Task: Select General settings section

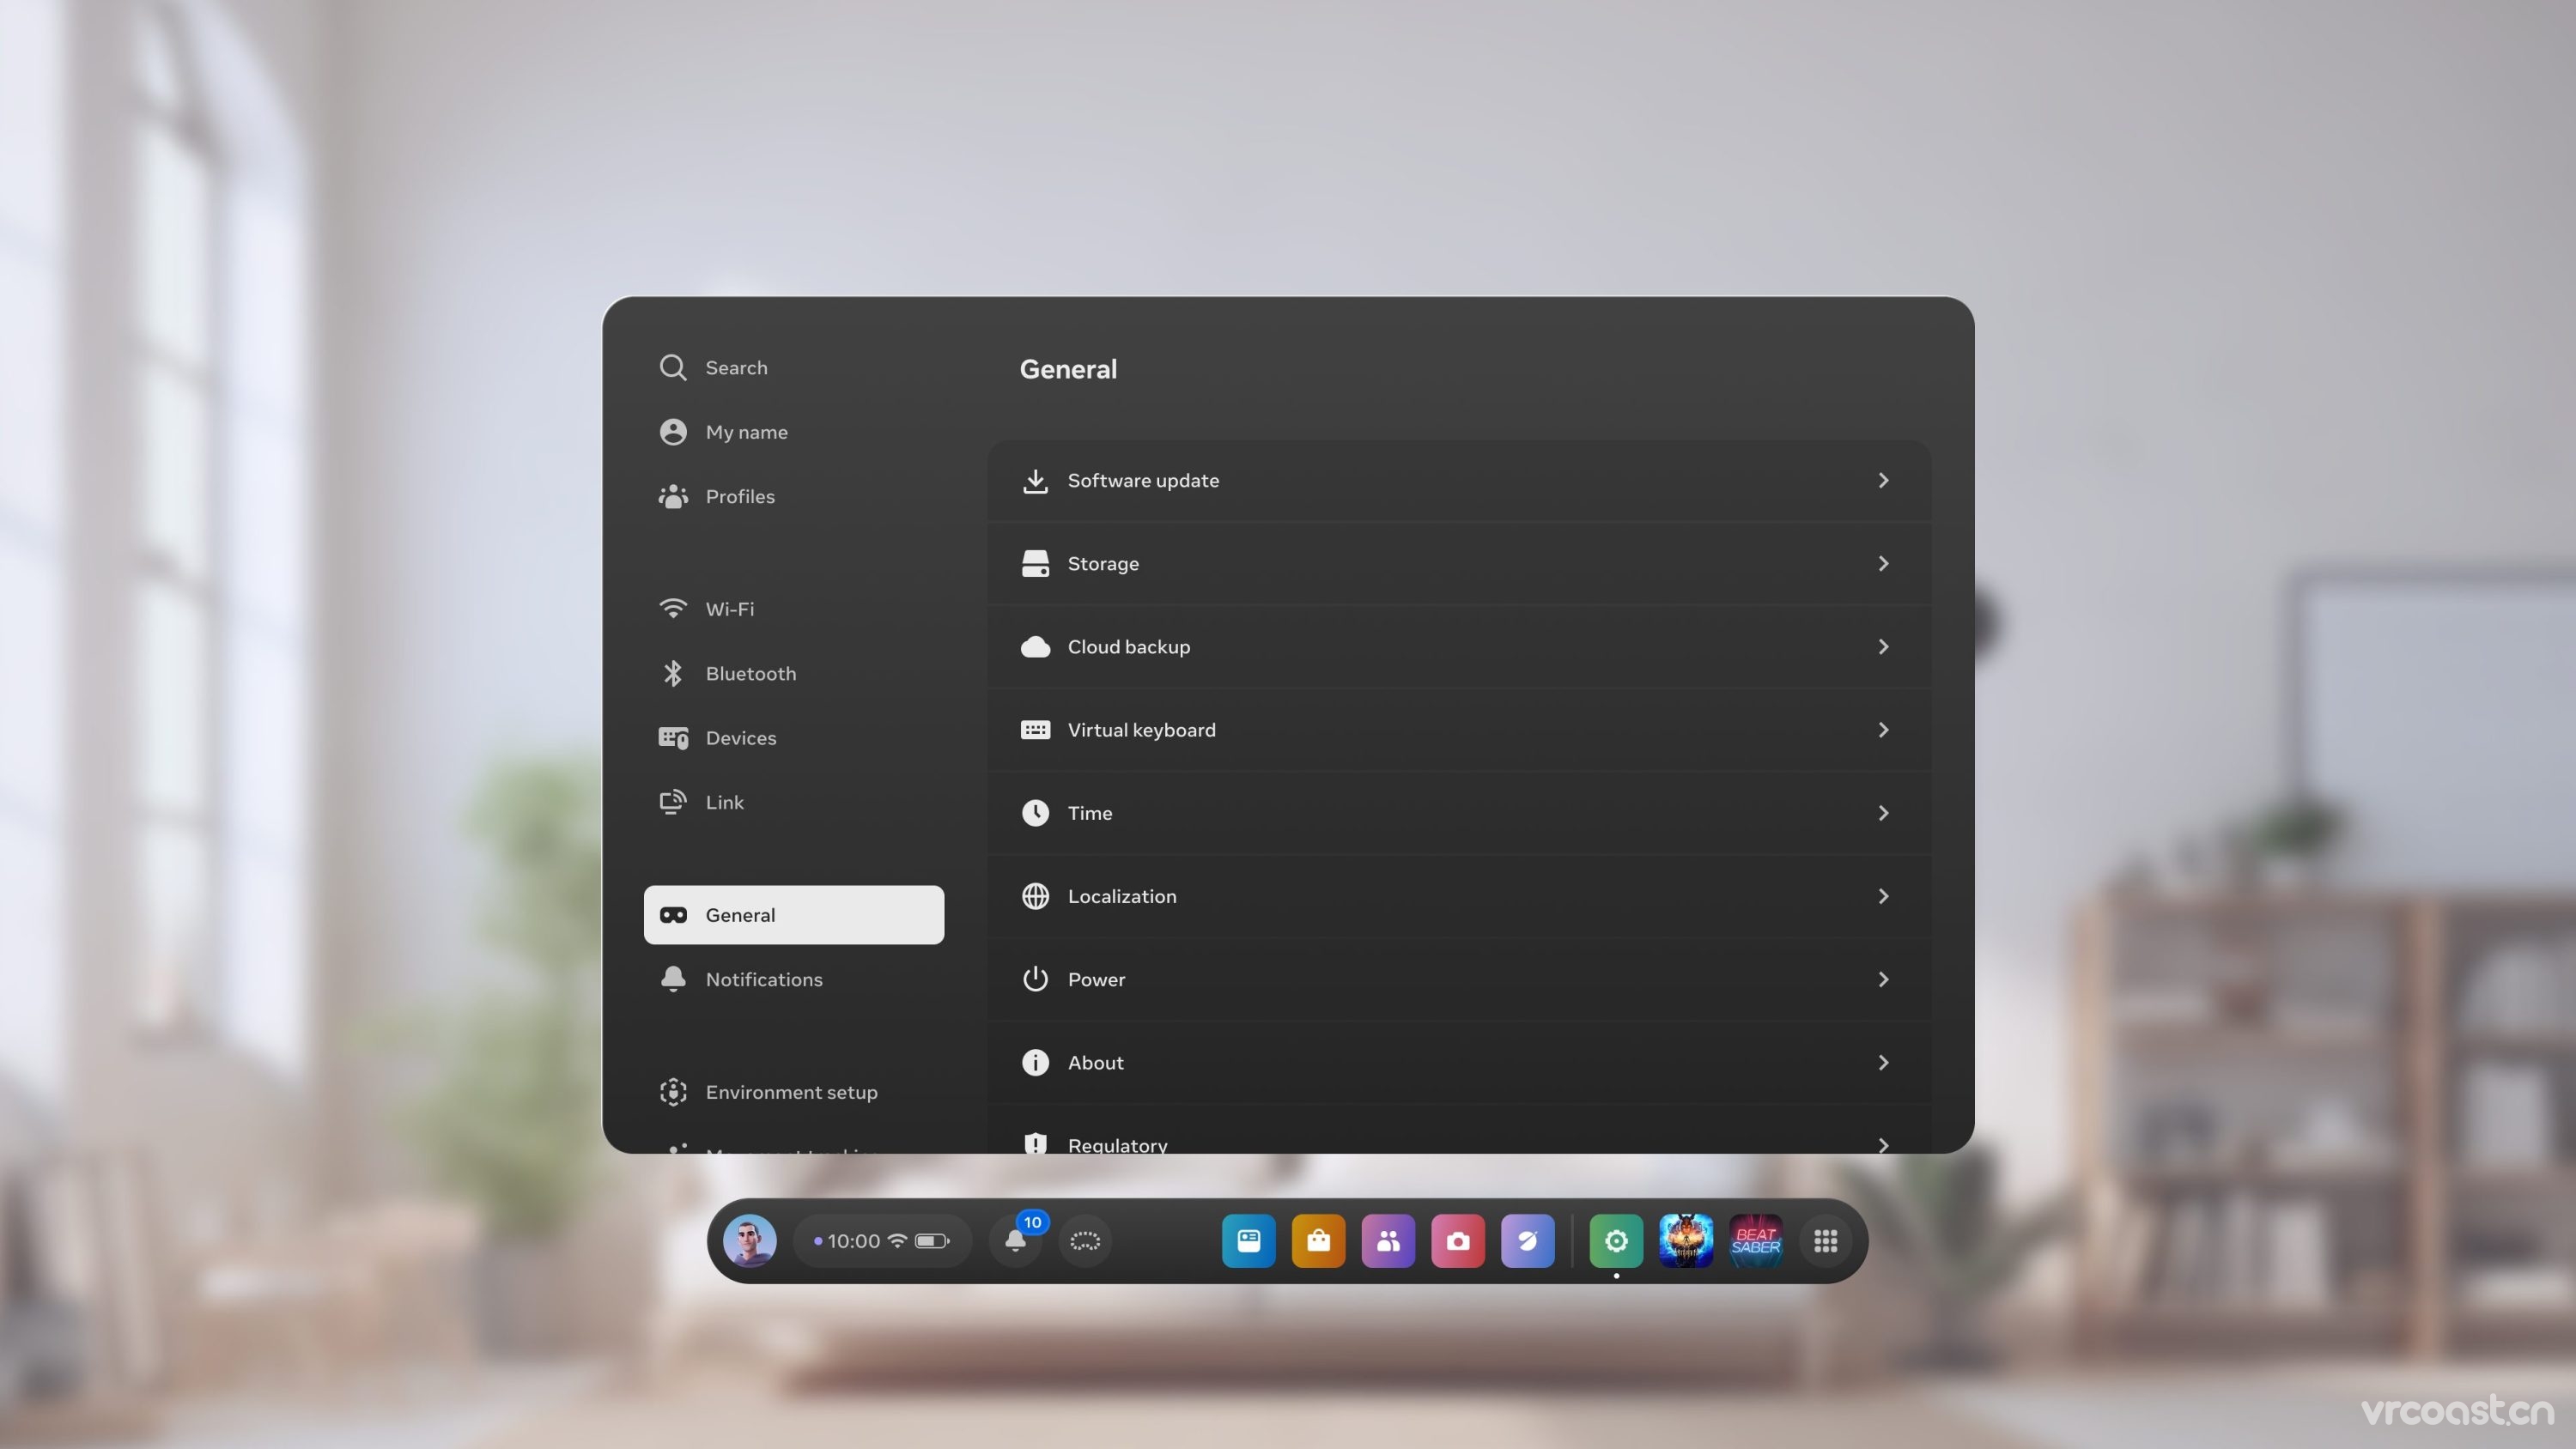Action: click(793, 915)
